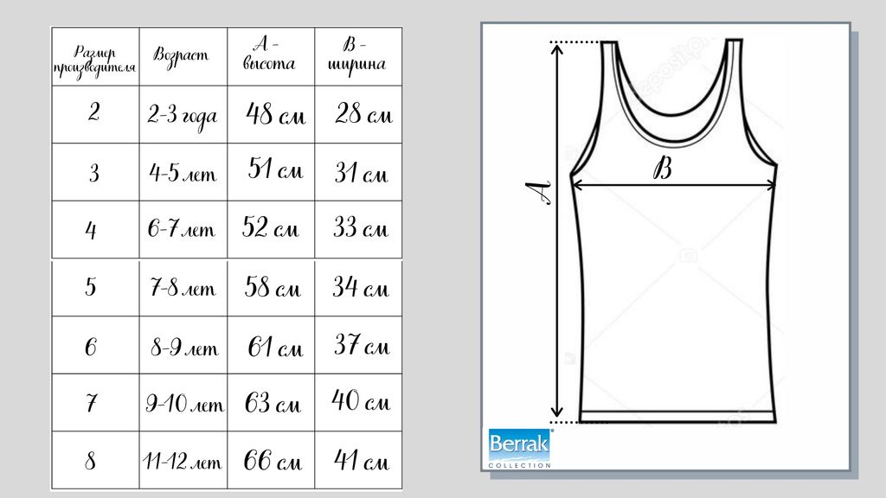886x498 pixels.
Task: Click the '9-10 лет' age cell
Action: point(183,404)
